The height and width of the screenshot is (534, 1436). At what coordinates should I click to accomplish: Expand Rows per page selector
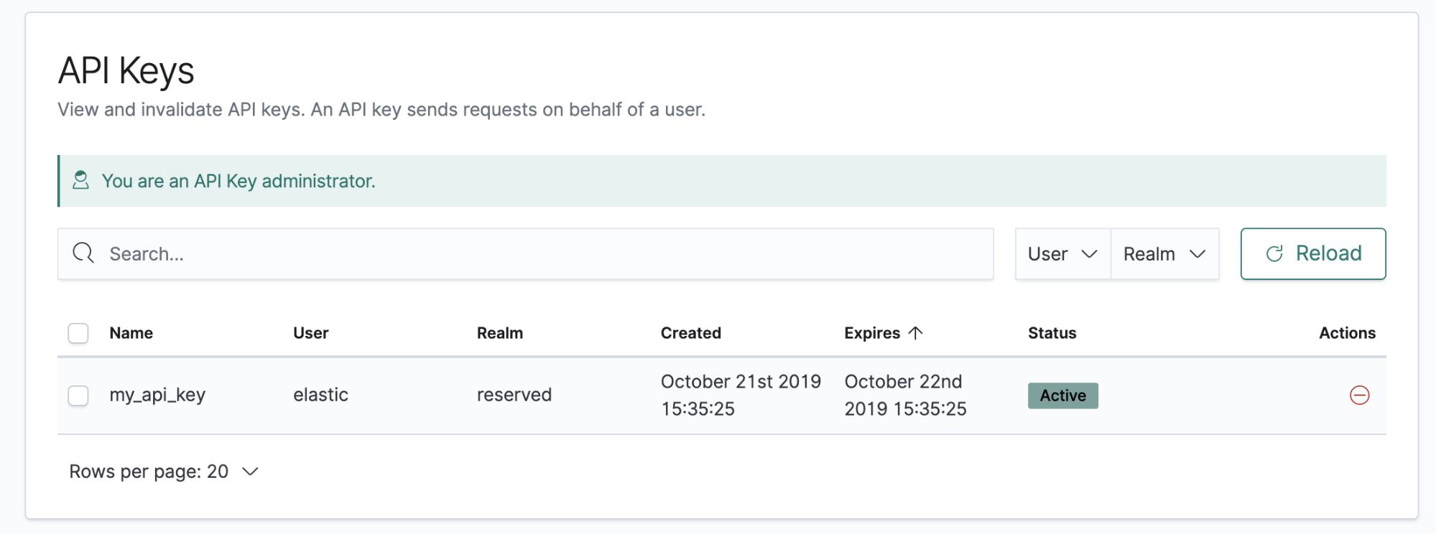click(164, 472)
